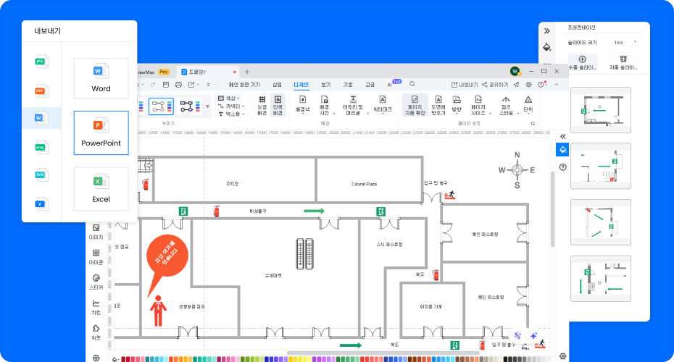Select the first slide thumbnail in presentation panel
674x362 pixels.
(600, 110)
